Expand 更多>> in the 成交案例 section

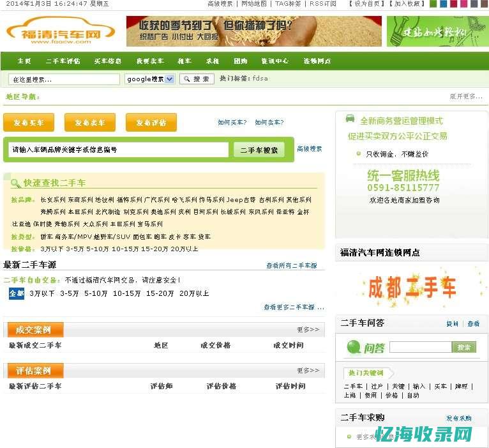pyautogui.click(x=308, y=330)
